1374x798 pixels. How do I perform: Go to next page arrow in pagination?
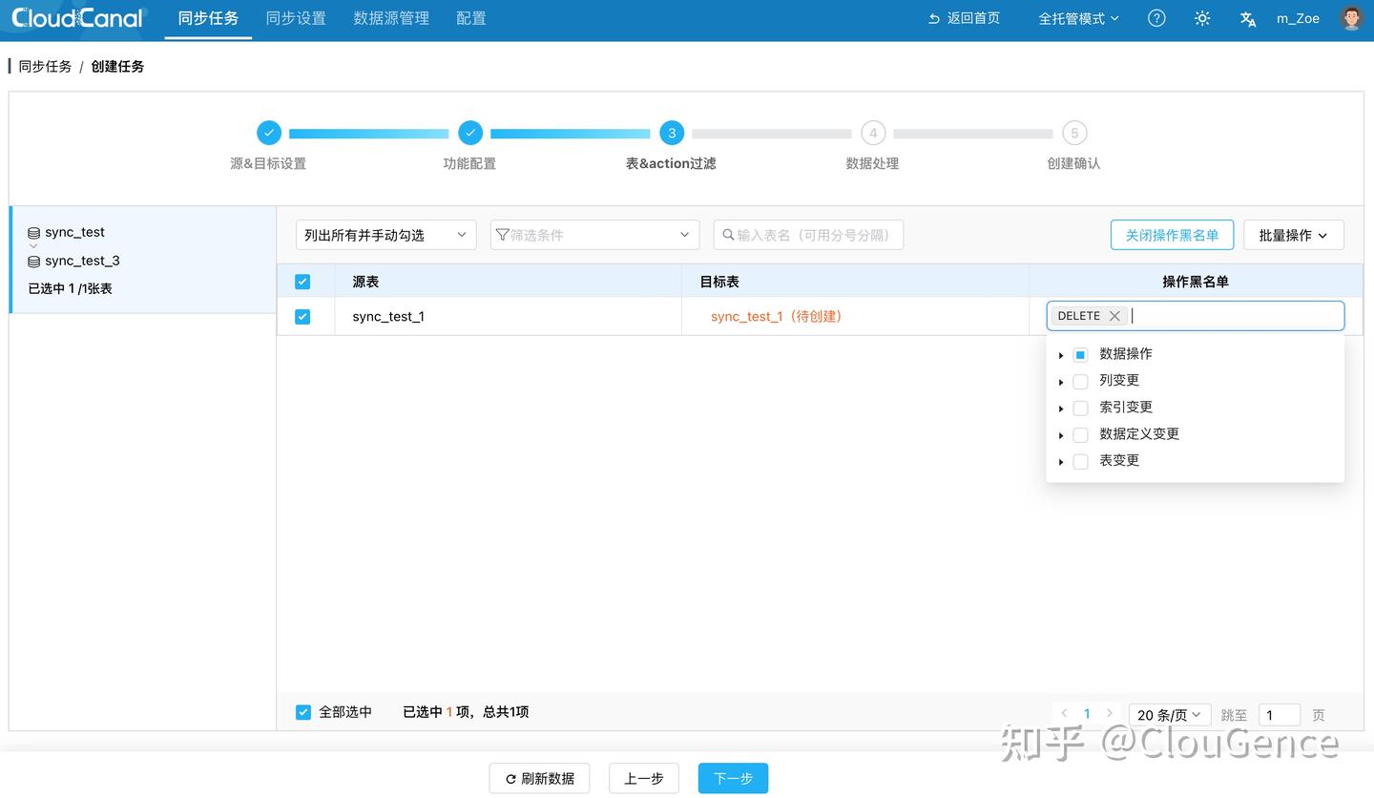click(1109, 713)
